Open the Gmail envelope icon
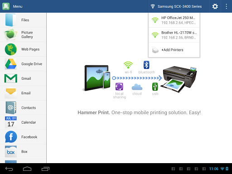This screenshot has width=232, height=174. (11, 78)
